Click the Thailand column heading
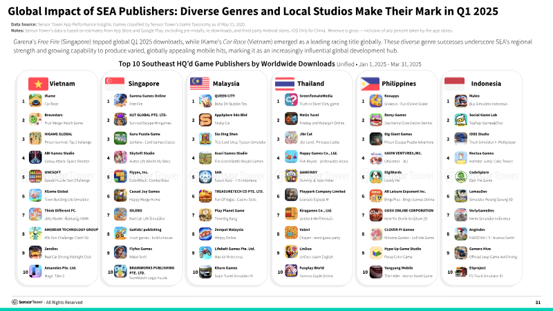553x311 pixels. pyautogui.click(x=310, y=84)
